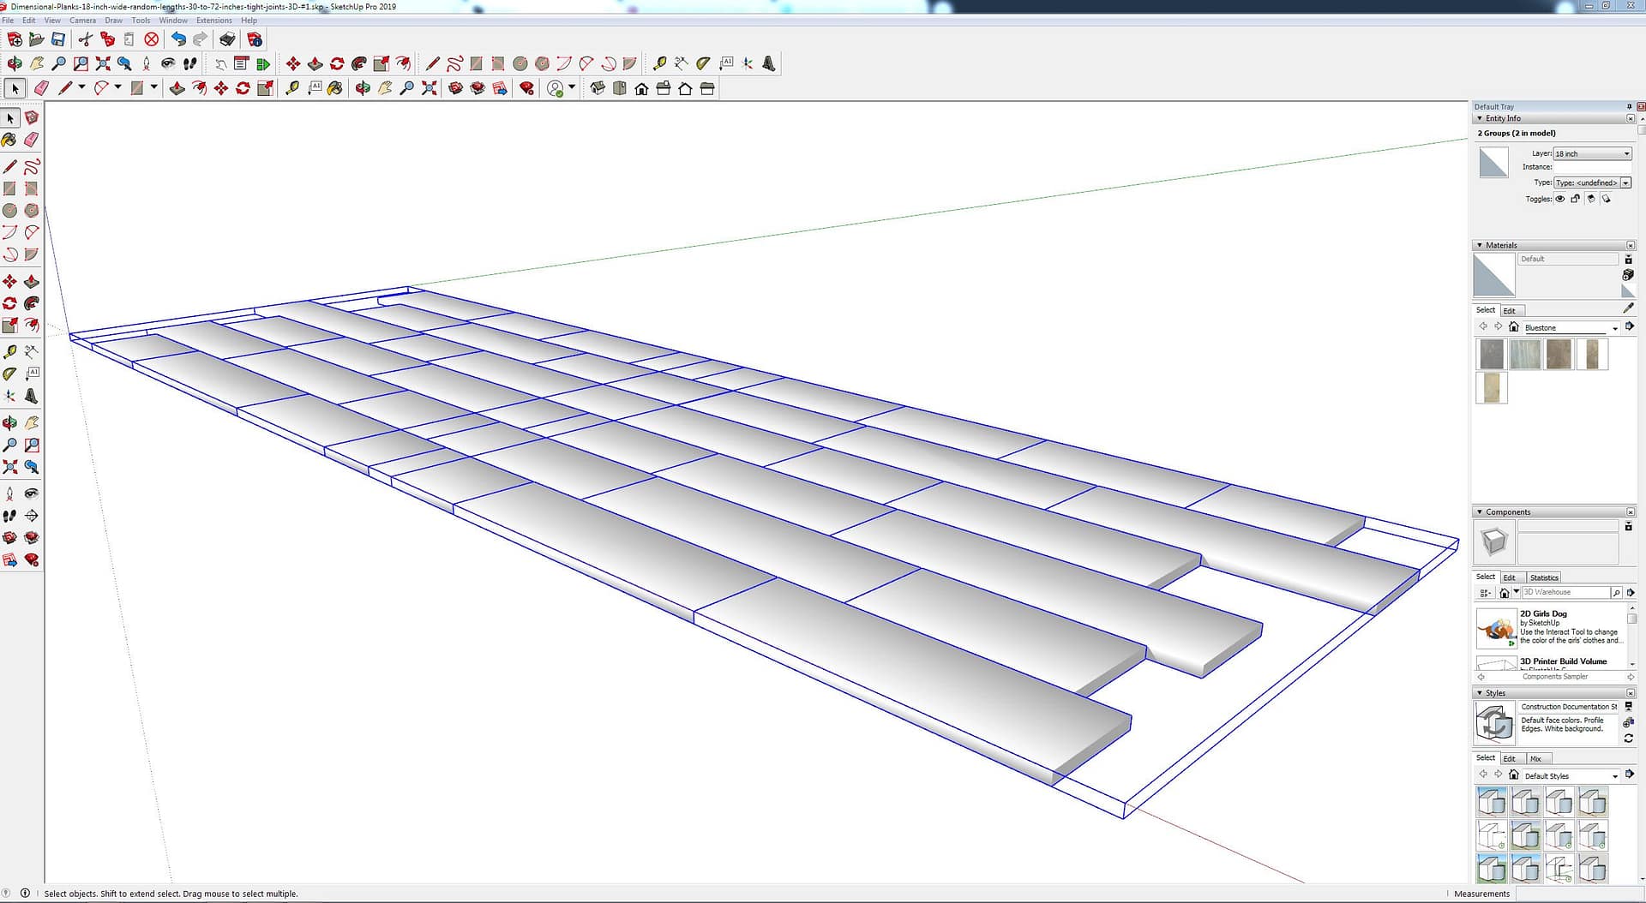Switch to Iso view house icon

598,88
